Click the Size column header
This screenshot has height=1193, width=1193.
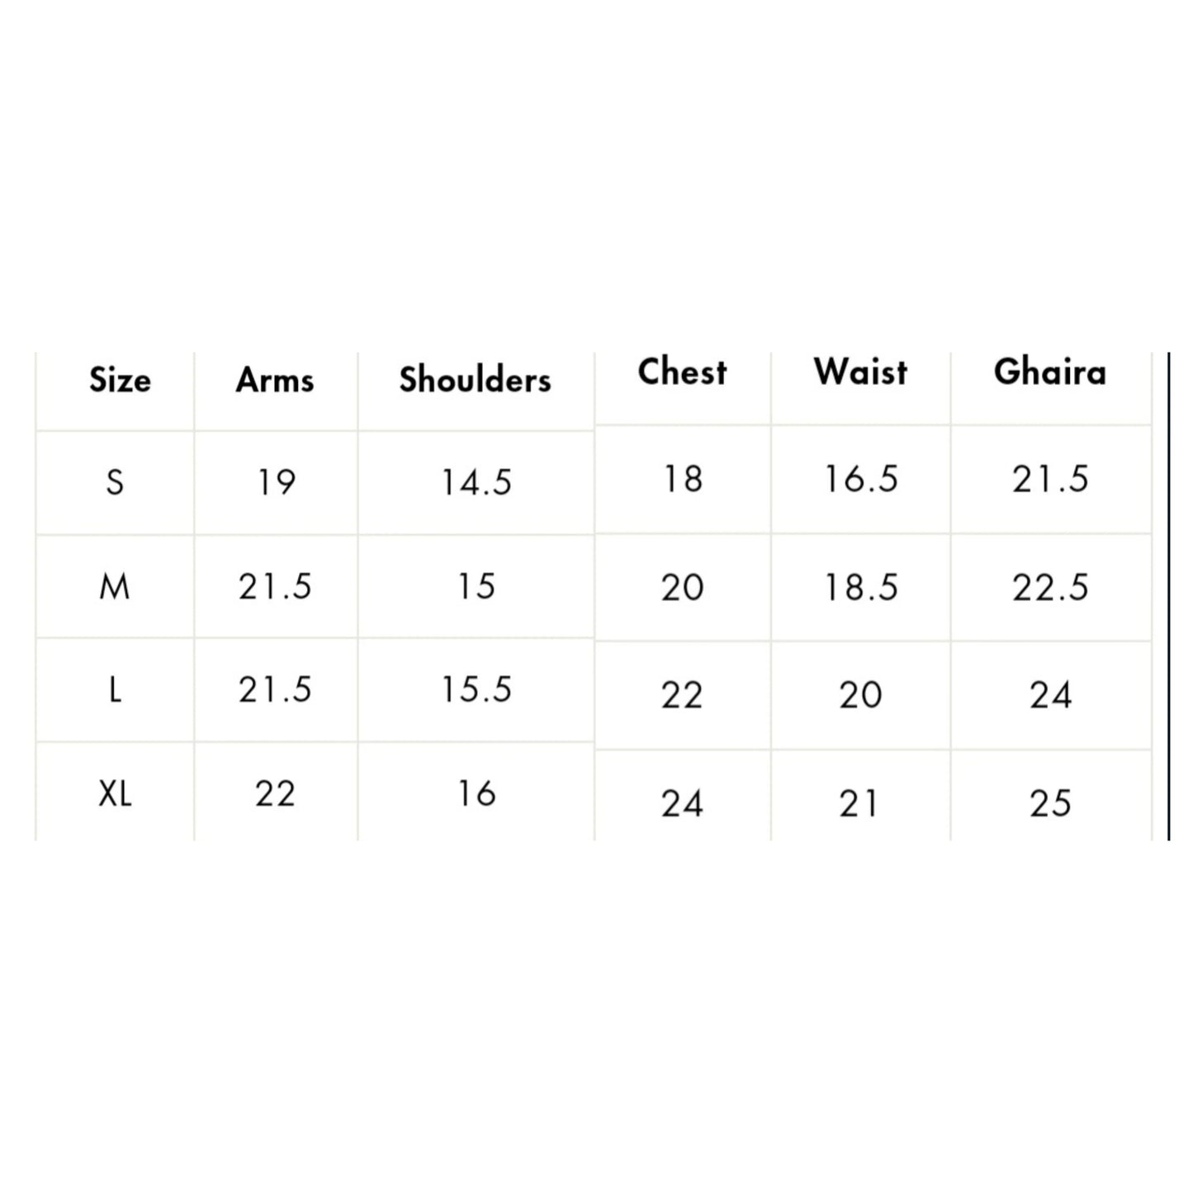pos(120,381)
